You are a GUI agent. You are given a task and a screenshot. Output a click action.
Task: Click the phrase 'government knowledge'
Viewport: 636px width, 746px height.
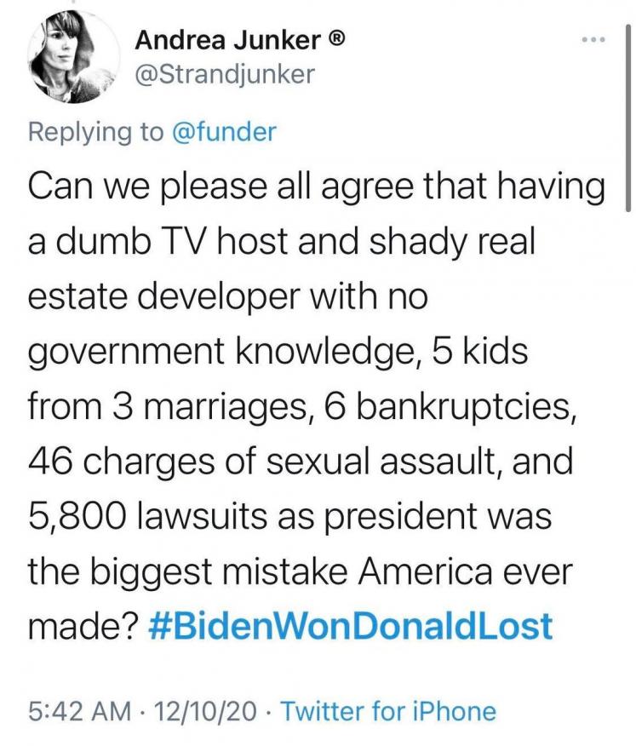(x=221, y=351)
